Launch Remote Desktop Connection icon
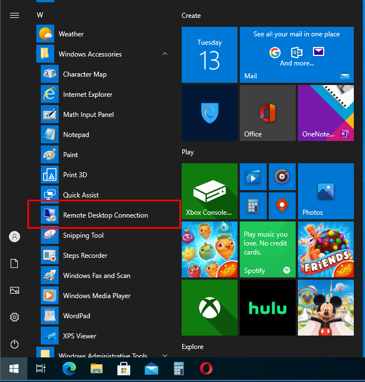 coord(50,215)
